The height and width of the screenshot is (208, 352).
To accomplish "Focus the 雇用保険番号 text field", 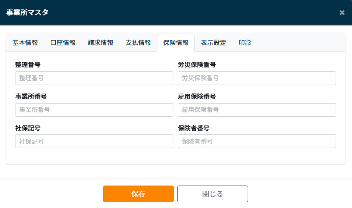I will coord(256,110).
